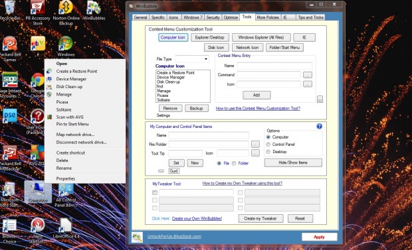
Task: Open the LibreOffice 4.4 desktop icon
Action: pos(66,228)
